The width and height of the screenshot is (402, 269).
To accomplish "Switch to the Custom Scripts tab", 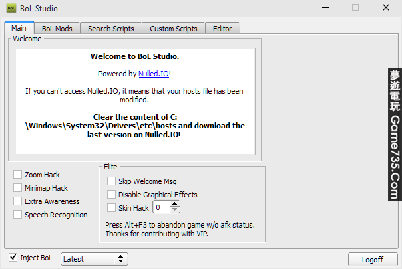I will click(x=174, y=29).
